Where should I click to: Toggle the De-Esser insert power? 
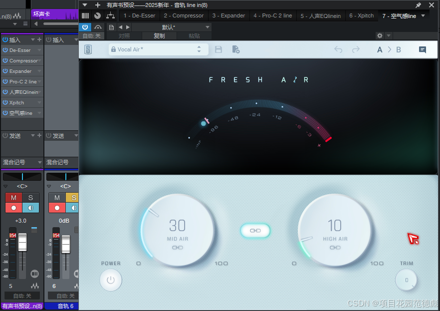point(5,50)
